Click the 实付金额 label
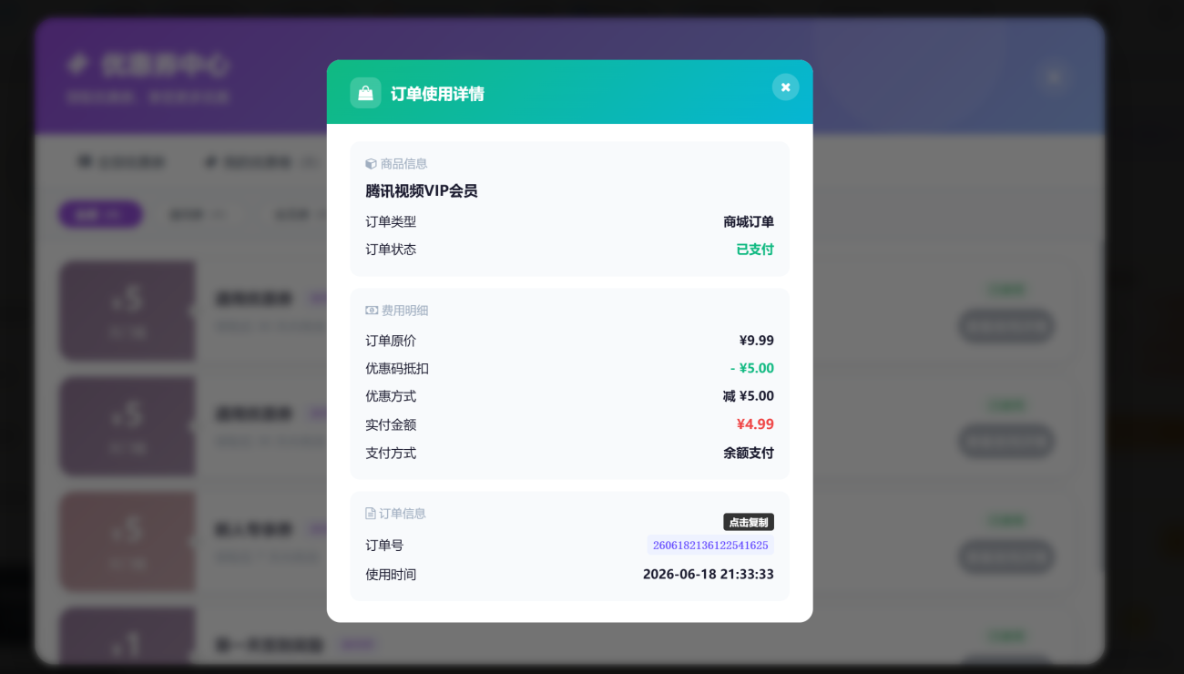Screen dimensions: 1184x674 [391, 424]
